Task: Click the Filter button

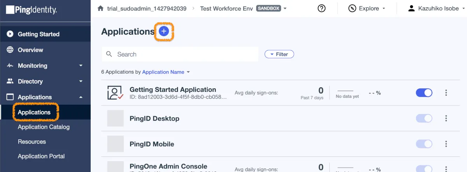Action: [279, 54]
